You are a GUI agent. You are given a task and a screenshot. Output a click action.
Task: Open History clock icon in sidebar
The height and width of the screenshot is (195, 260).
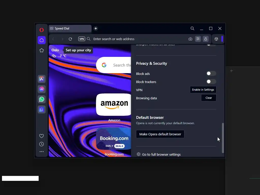coord(41,144)
